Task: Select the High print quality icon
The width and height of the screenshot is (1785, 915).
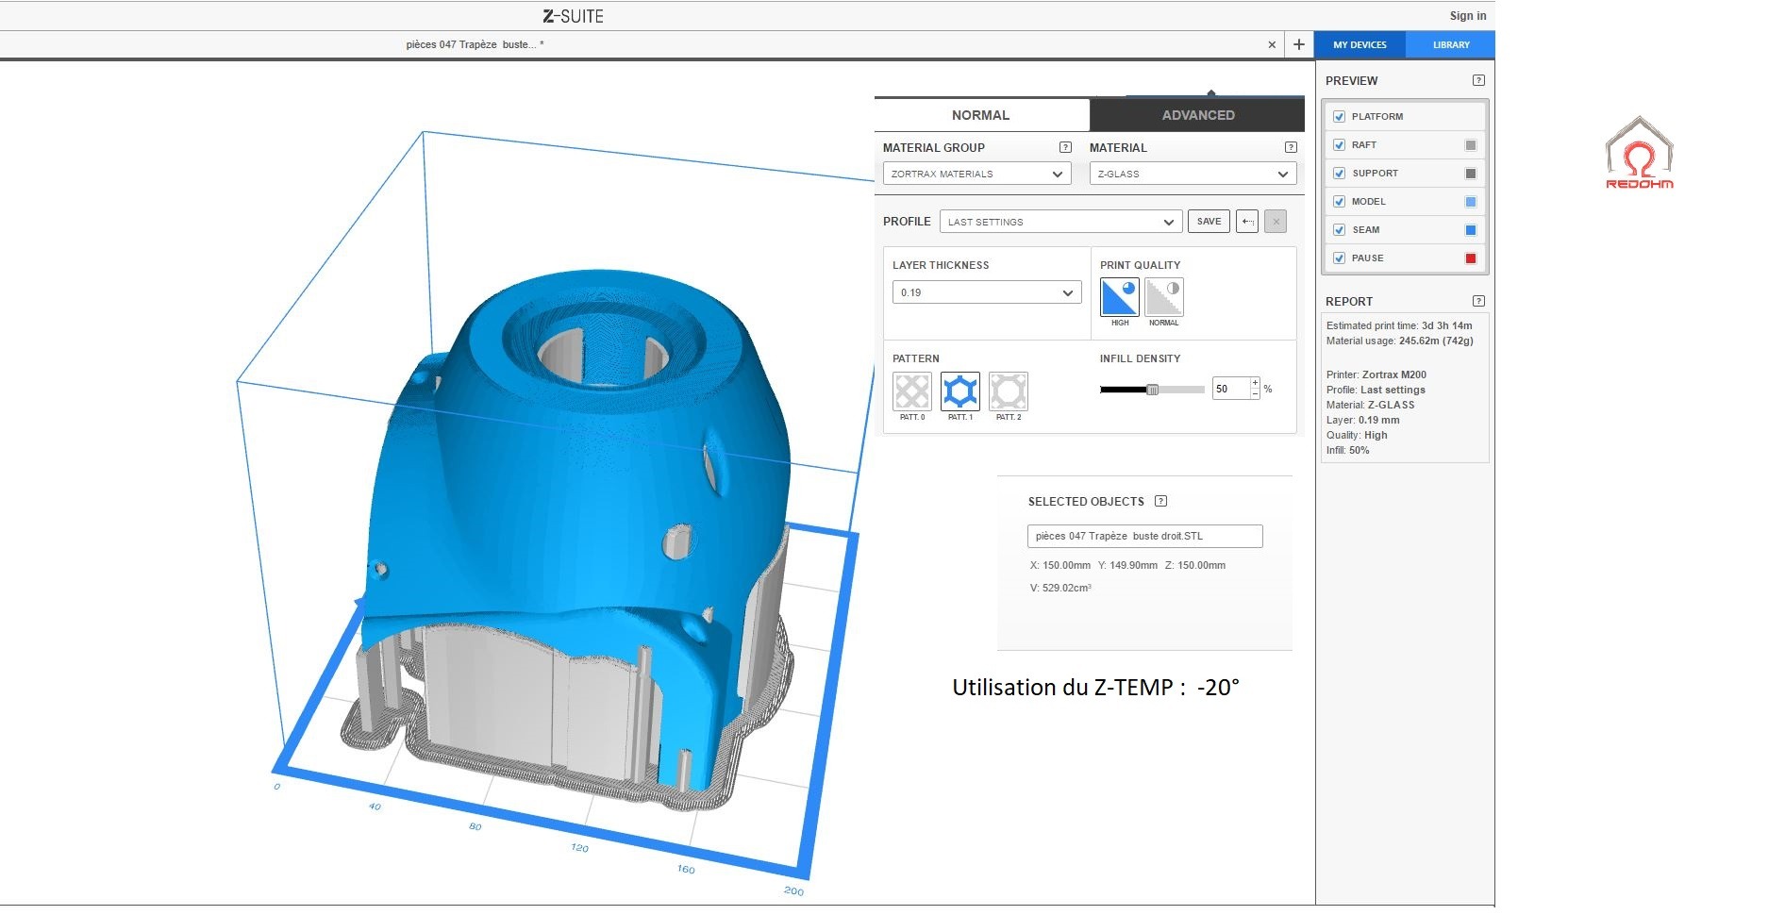Action: coord(1120,297)
